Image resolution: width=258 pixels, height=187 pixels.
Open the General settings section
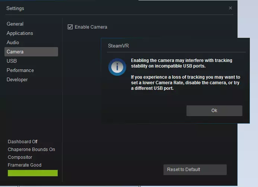15,24
